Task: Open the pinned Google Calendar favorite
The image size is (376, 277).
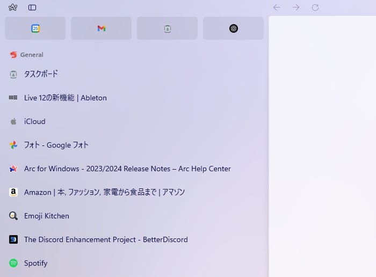Action: 35,28
